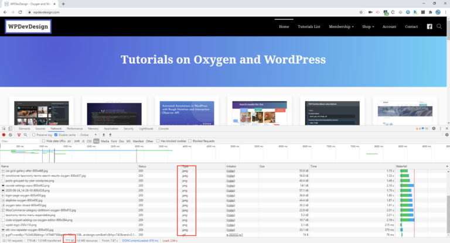Open the Performance tab
450x243 pixels.
tap(74, 129)
